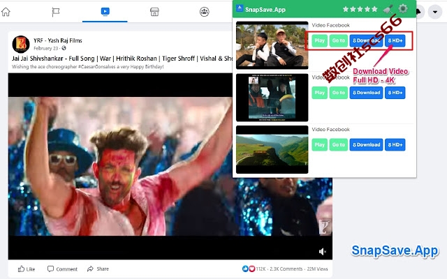This screenshot has width=447, height=279.
Task: Open thumbnail of green mountain landscape
Action: click(x=272, y=149)
